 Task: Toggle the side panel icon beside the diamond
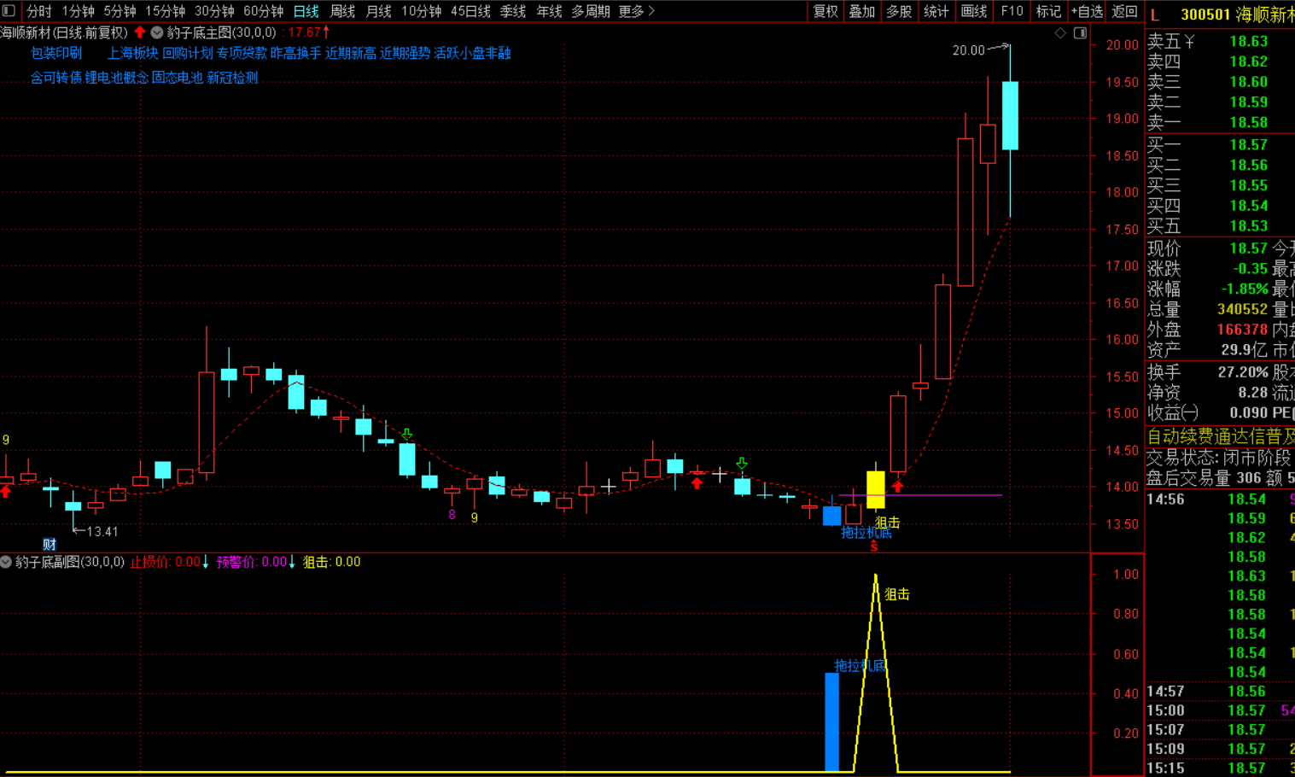1080,33
